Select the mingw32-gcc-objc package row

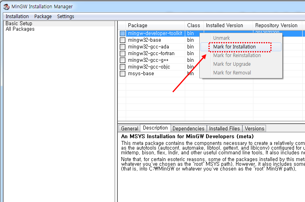pyautogui.click(x=149, y=67)
